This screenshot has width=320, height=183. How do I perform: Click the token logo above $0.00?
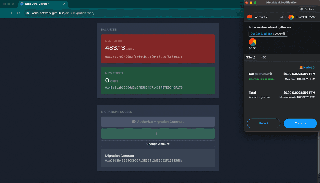pyautogui.click(x=253, y=42)
